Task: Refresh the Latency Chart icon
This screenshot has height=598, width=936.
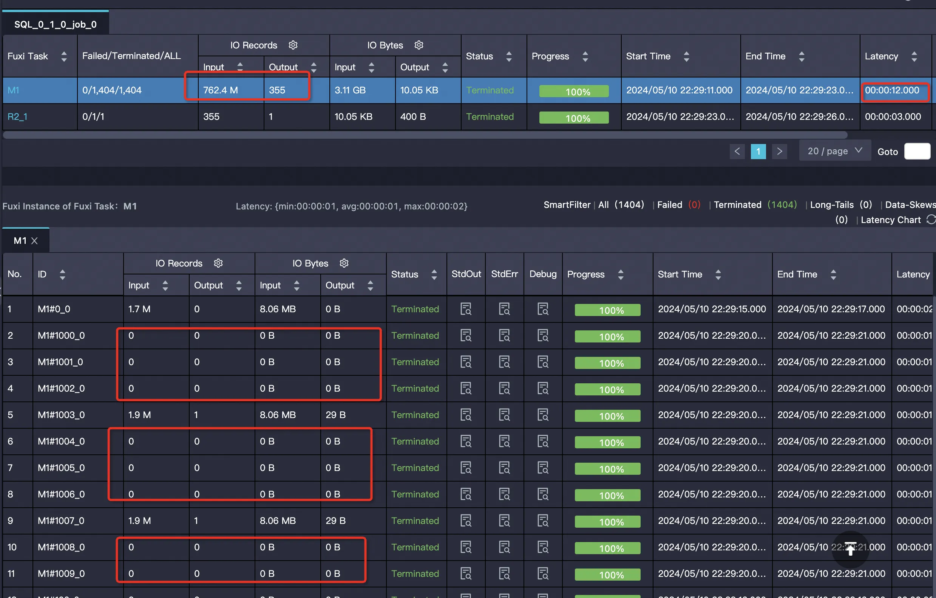Action: tap(931, 220)
